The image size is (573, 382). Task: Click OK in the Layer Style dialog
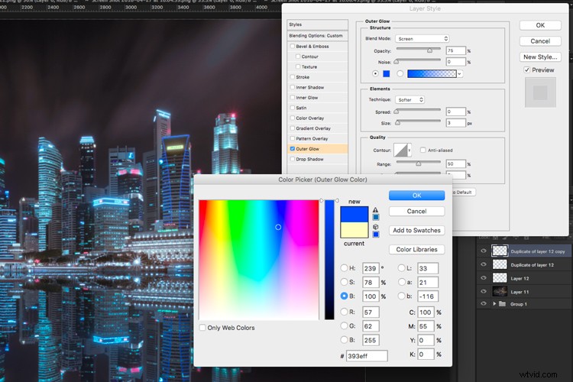click(x=540, y=25)
